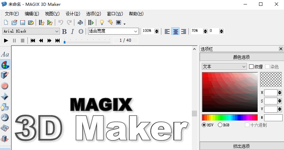Select the stacked cylinders view tool
Viewport: 284px width, 150px height.
point(5,128)
